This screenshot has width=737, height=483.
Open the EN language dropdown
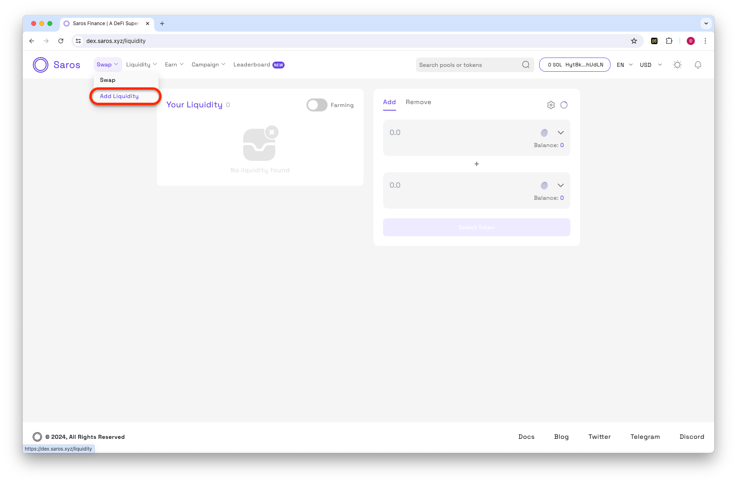click(624, 65)
